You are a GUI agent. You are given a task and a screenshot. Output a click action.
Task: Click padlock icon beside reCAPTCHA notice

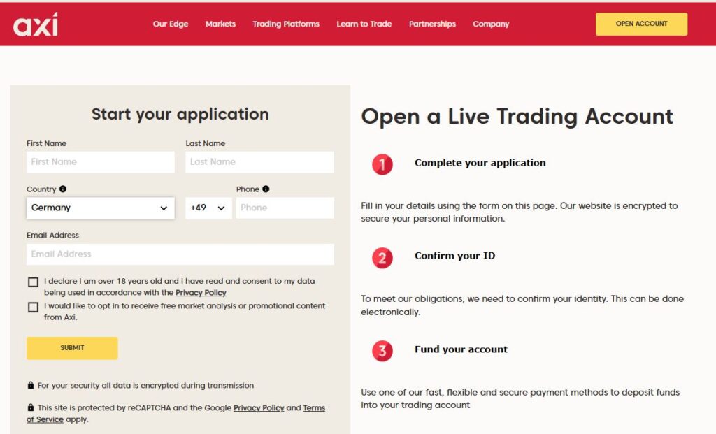pos(31,407)
